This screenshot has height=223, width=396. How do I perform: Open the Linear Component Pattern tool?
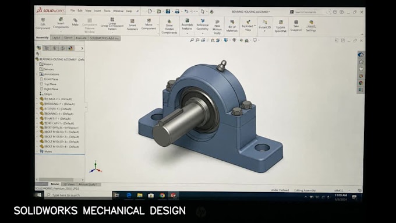click(x=112, y=24)
